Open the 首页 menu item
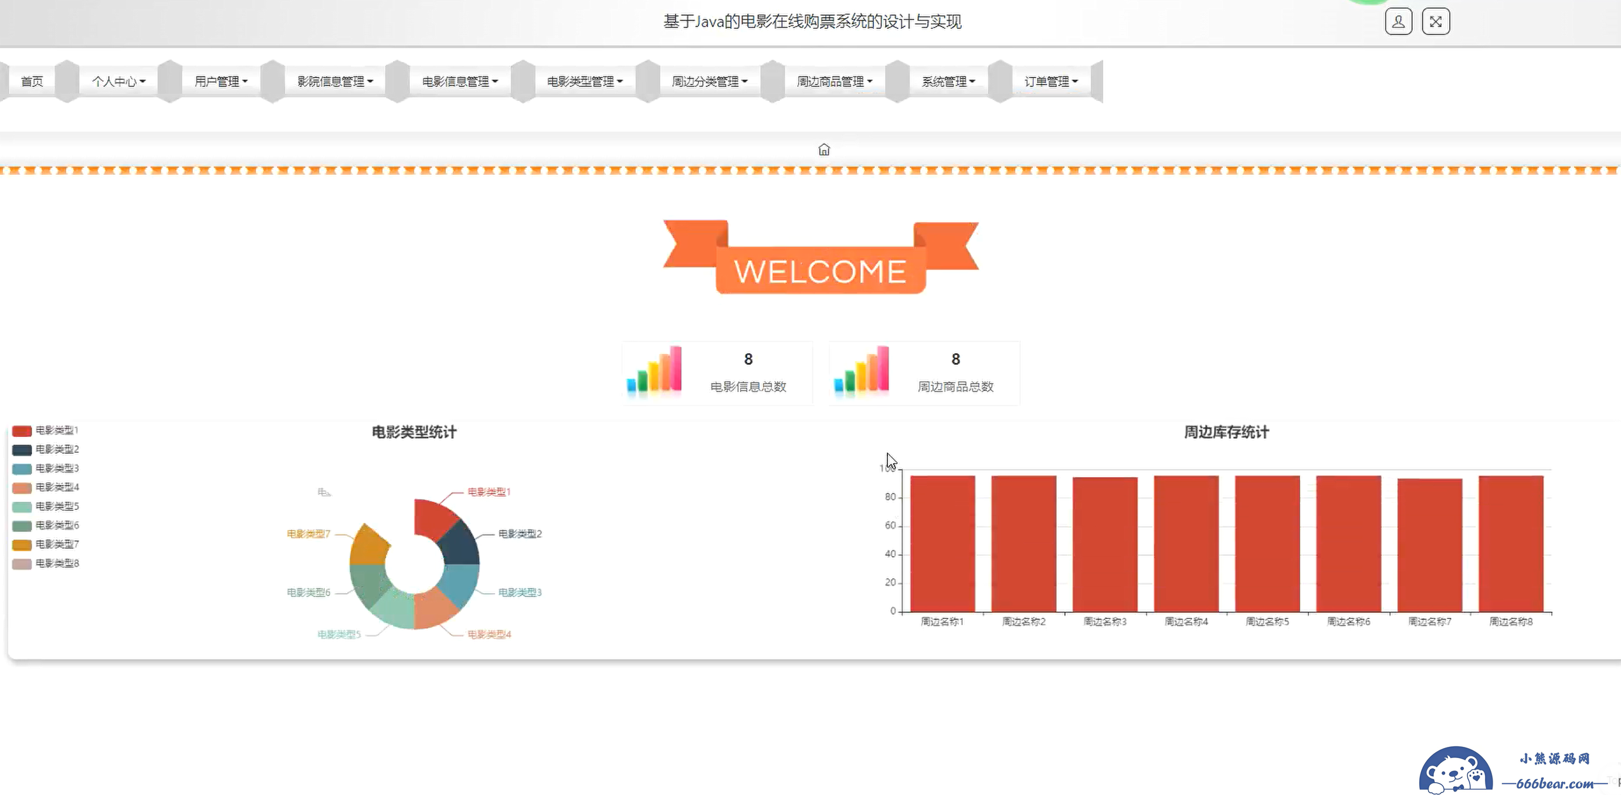Screen dimensions: 1621x795 [32, 81]
